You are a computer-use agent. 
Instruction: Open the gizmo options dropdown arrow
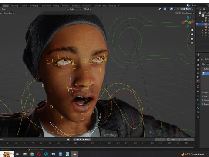[x=168, y=9]
